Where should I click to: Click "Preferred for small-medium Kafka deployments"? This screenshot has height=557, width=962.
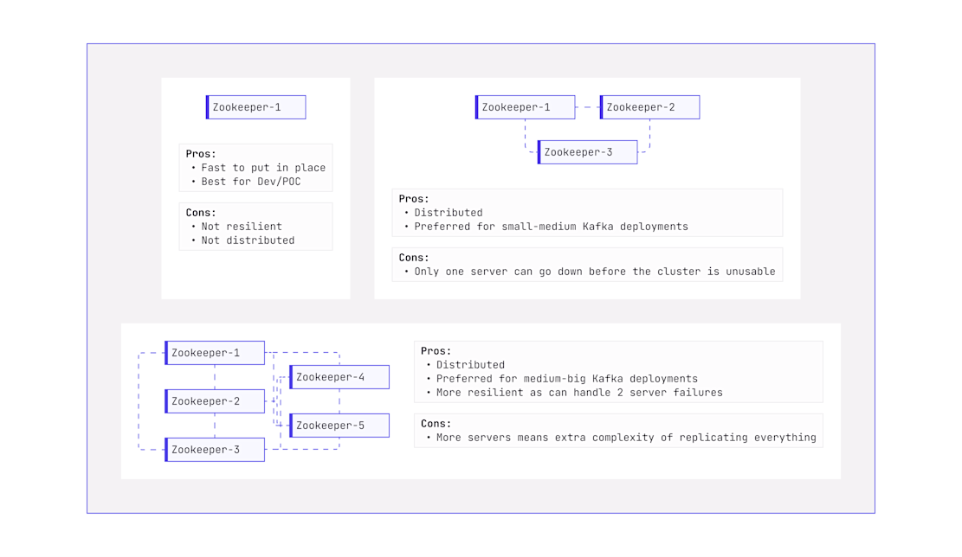[x=551, y=226]
